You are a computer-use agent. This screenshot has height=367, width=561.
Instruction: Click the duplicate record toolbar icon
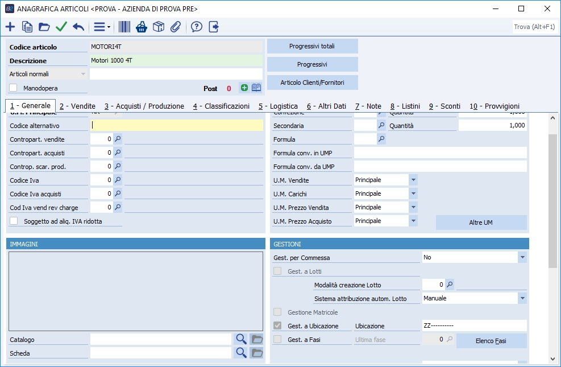point(27,27)
